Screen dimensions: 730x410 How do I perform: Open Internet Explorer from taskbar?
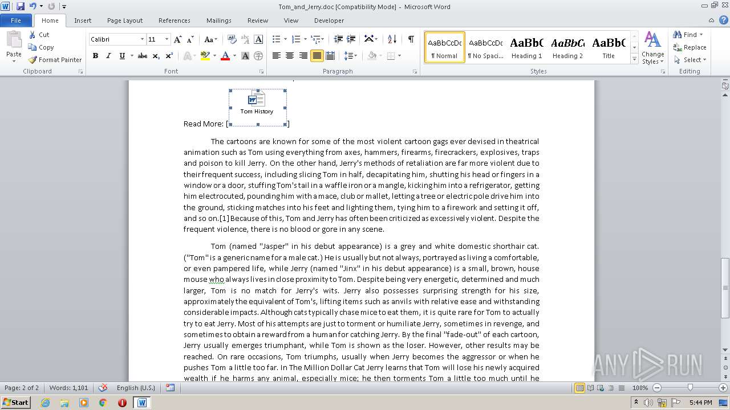[x=45, y=403]
